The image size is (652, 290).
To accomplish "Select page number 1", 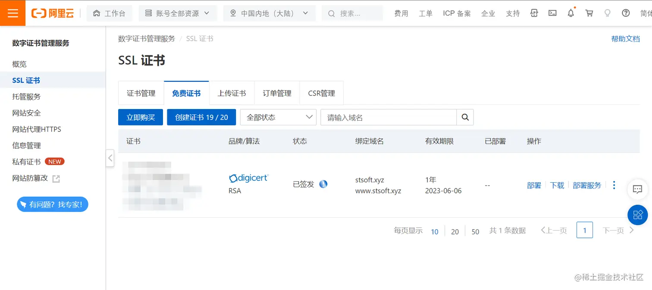I will coord(585,230).
